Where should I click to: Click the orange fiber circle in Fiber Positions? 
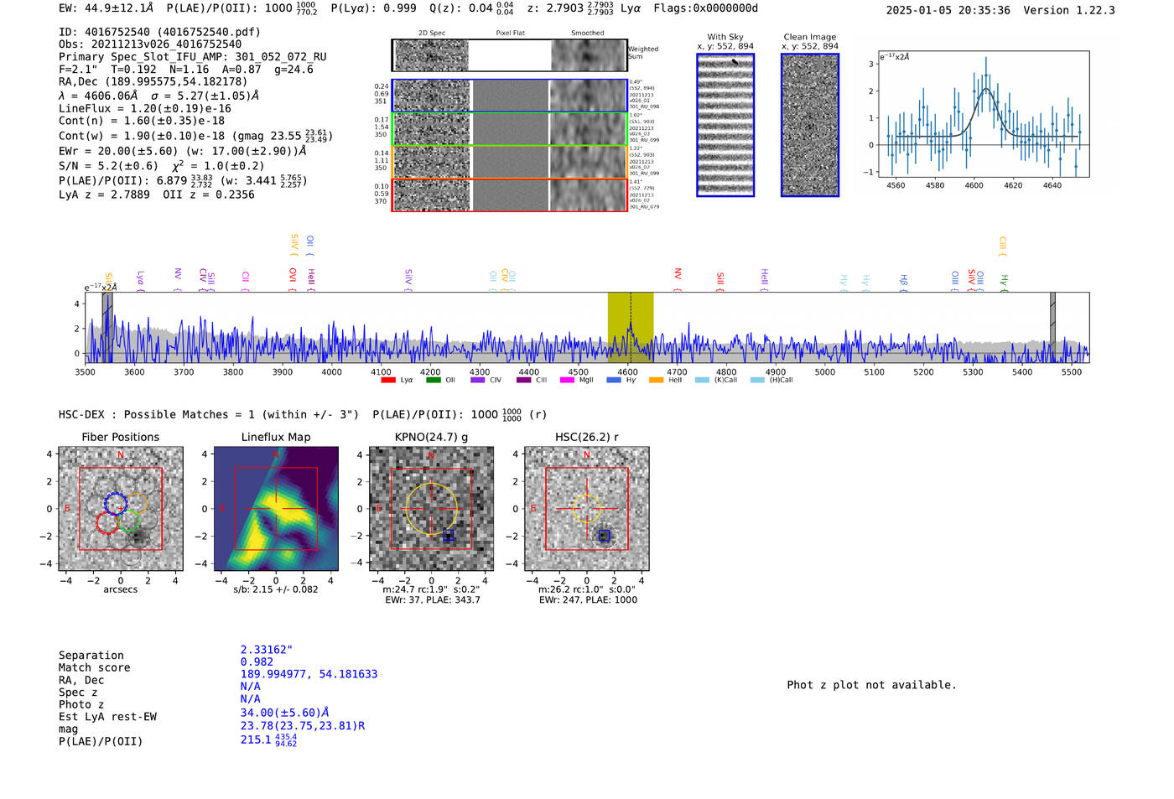[136, 503]
